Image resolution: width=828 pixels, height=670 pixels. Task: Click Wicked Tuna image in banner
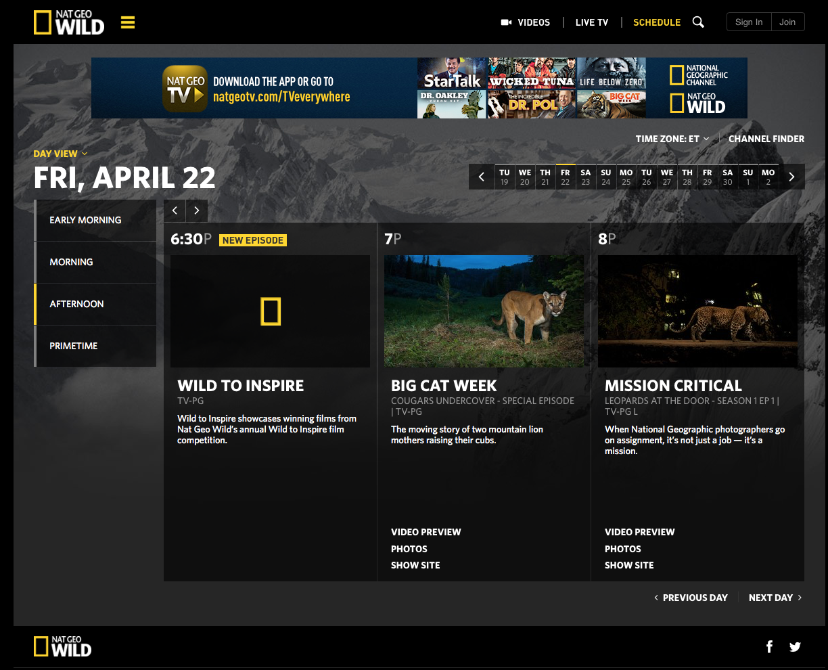[532, 73]
